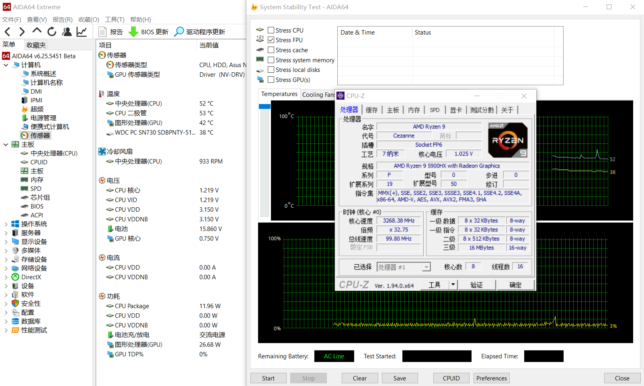Click the 报告 document icon in toolbar
The height and width of the screenshot is (386, 644).
coord(111,32)
